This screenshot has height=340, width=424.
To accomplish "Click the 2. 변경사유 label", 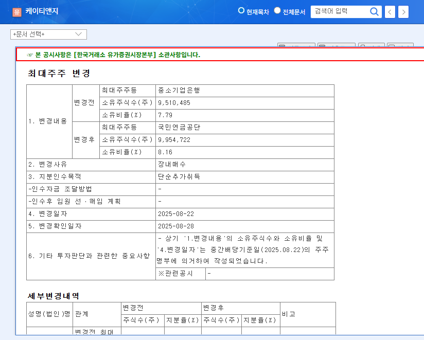I will (x=47, y=164).
